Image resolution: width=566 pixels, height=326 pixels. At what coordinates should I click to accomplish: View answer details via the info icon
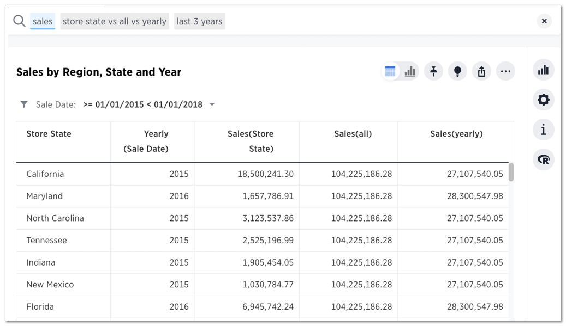coord(543,130)
